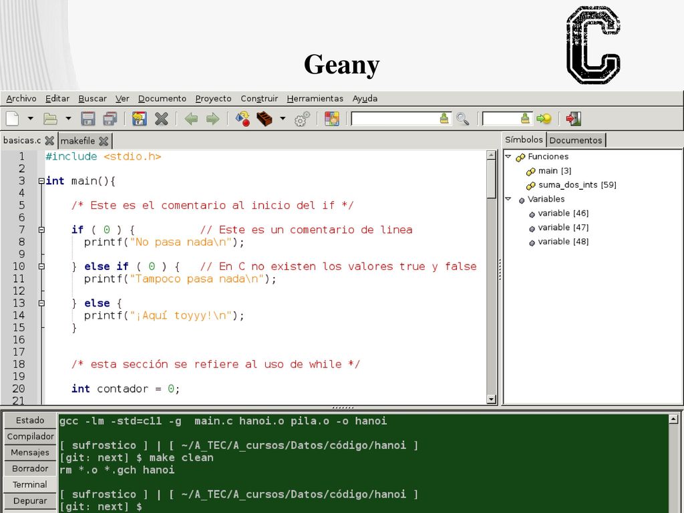
Task: Close the basicas.c tab
Action: [x=49, y=140]
